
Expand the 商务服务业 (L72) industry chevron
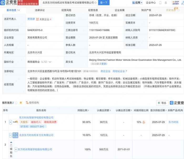[x=50, y=62]
